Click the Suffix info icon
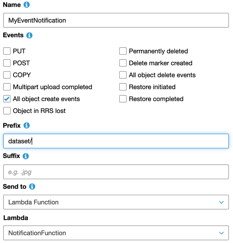The width and height of the screenshot is (233, 243). tap(26, 156)
